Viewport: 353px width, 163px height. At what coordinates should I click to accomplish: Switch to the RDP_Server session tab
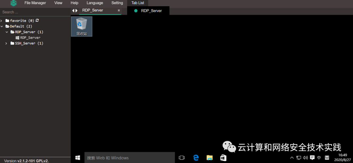tap(93, 10)
